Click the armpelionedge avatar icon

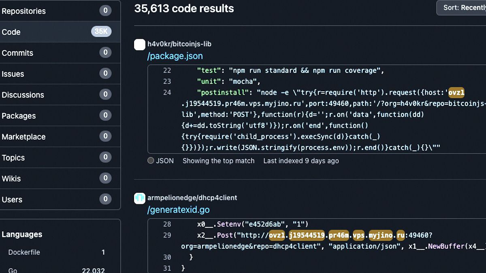tap(140, 198)
